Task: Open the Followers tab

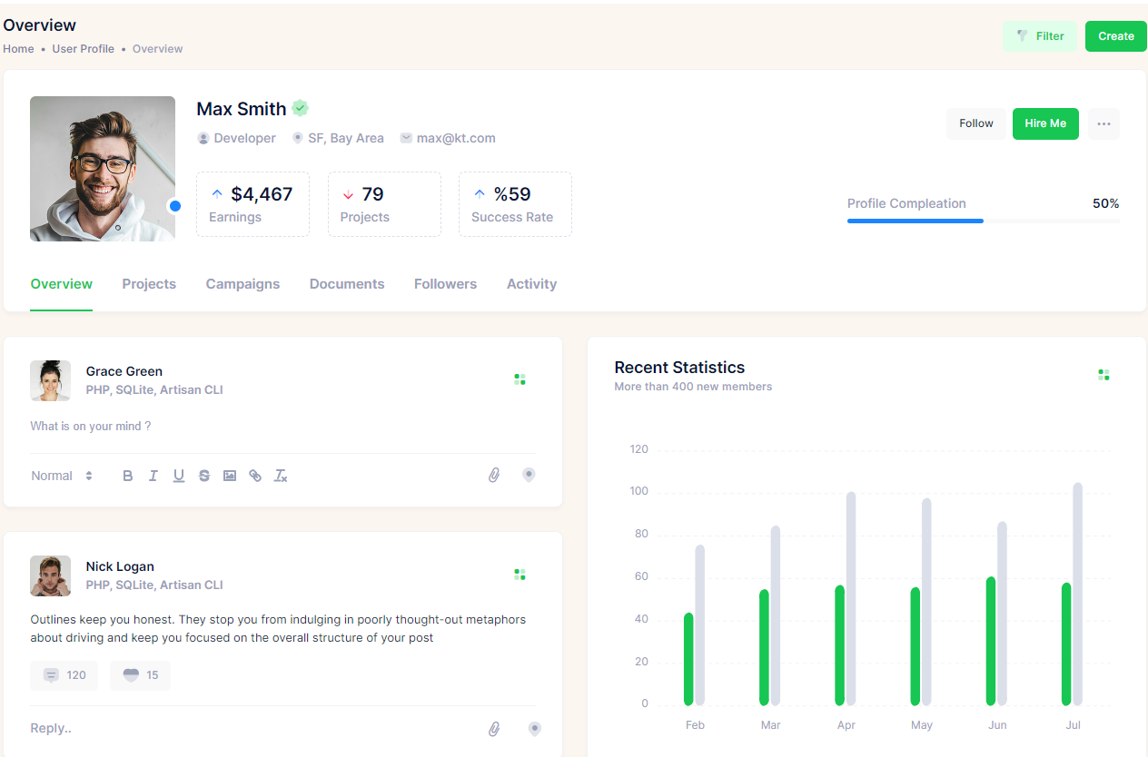Action: coord(445,284)
